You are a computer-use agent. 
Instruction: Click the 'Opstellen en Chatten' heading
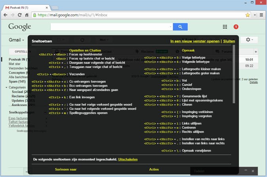click(x=85, y=50)
